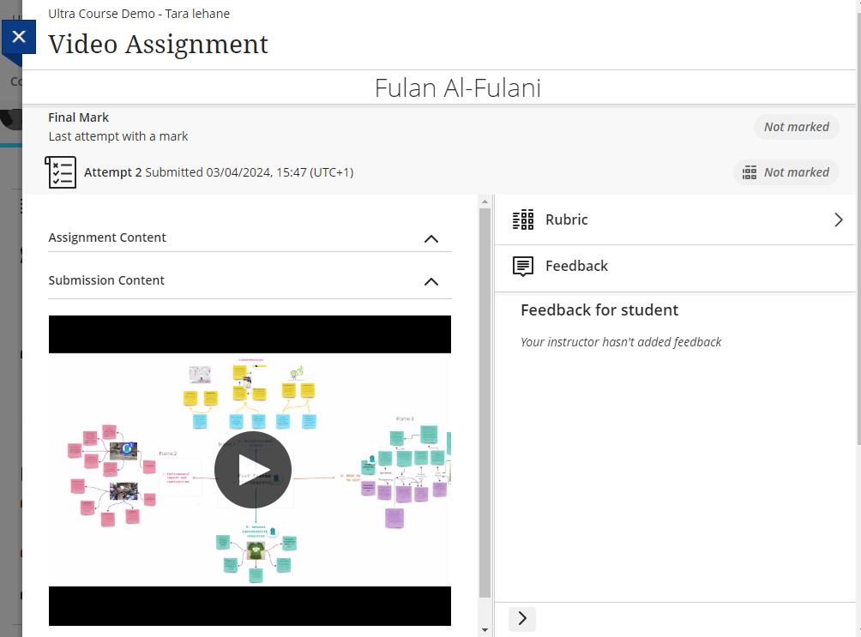This screenshot has width=861, height=637.
Task: Open the Feedback label text
Action: [x=576, y=267]
